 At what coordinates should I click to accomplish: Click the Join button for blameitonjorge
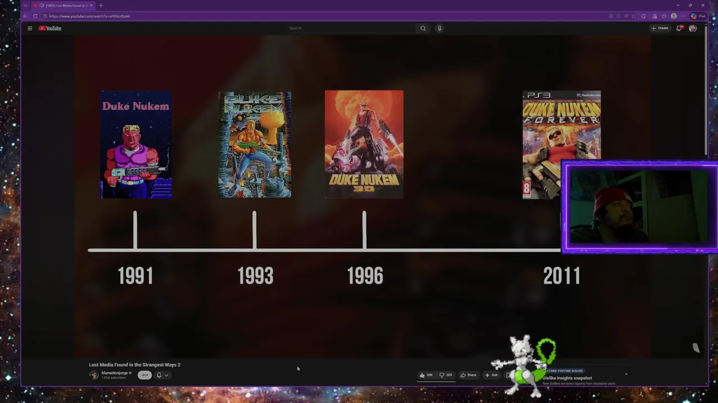(145, 375)
